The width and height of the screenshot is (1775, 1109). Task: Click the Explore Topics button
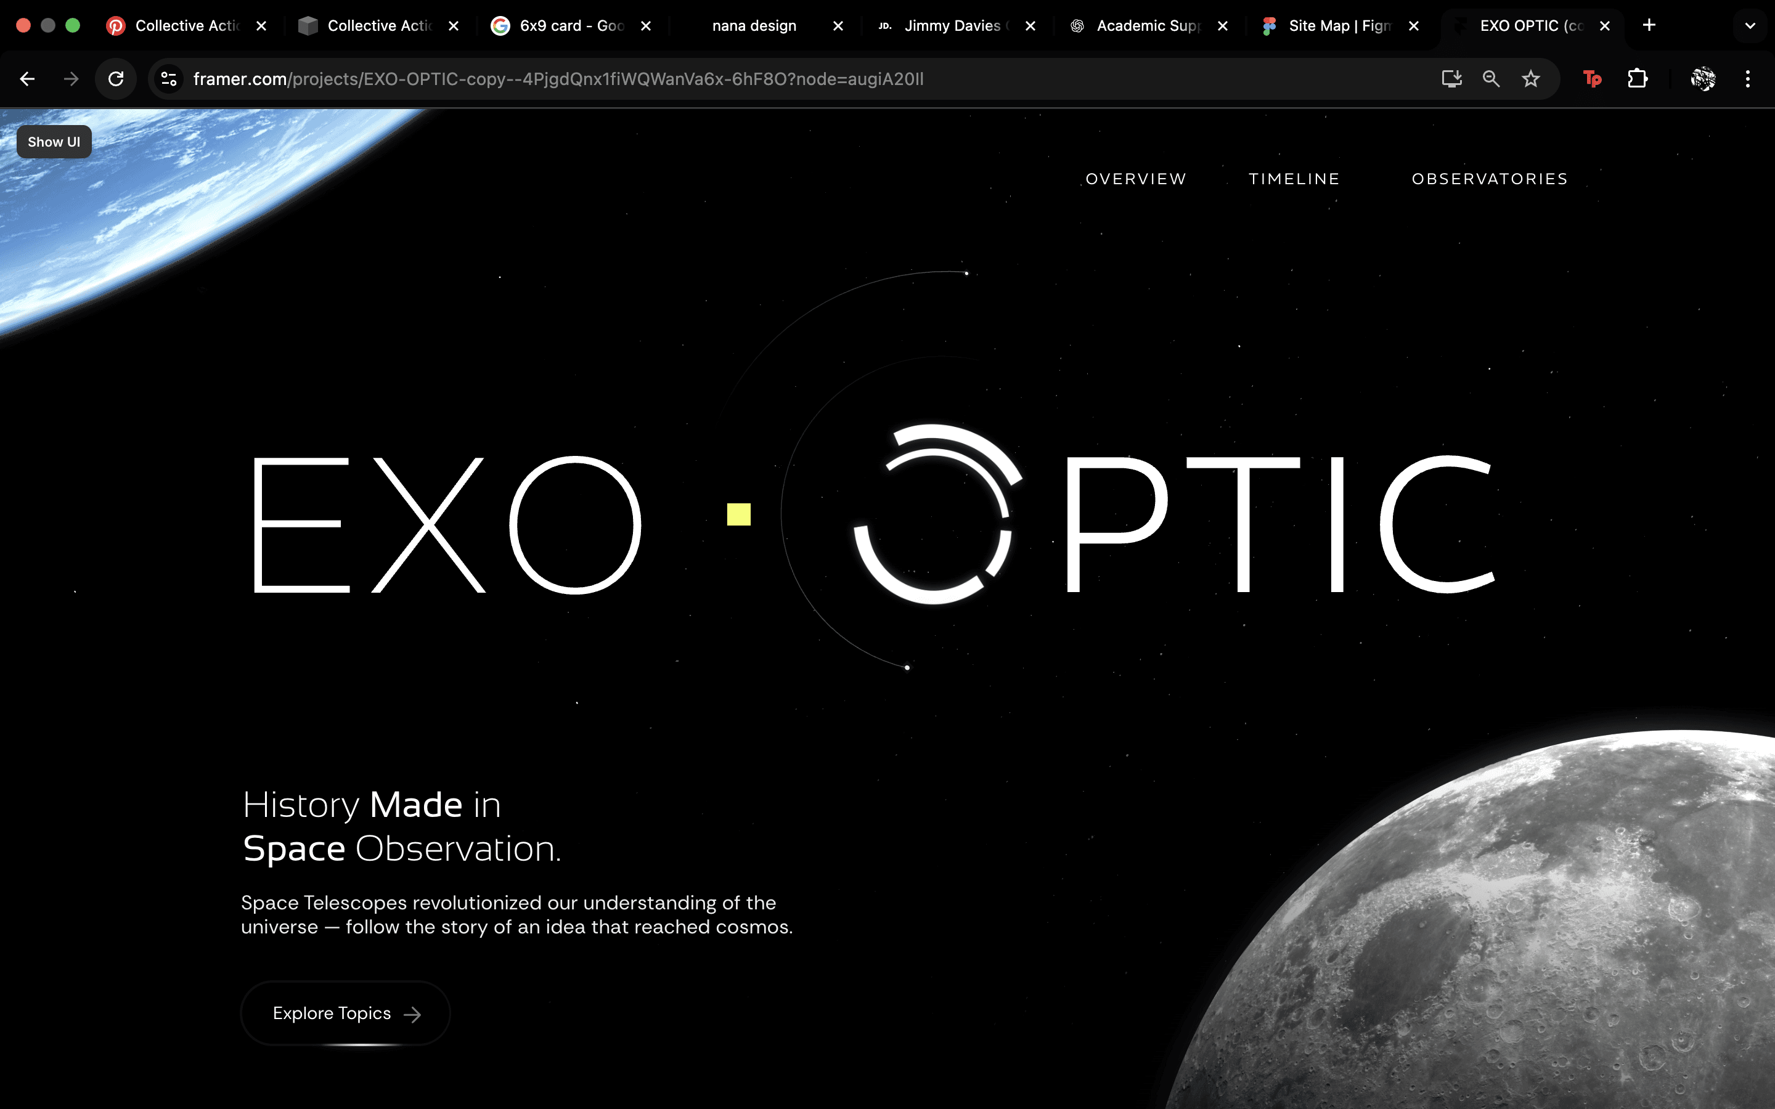point(346,1013)
